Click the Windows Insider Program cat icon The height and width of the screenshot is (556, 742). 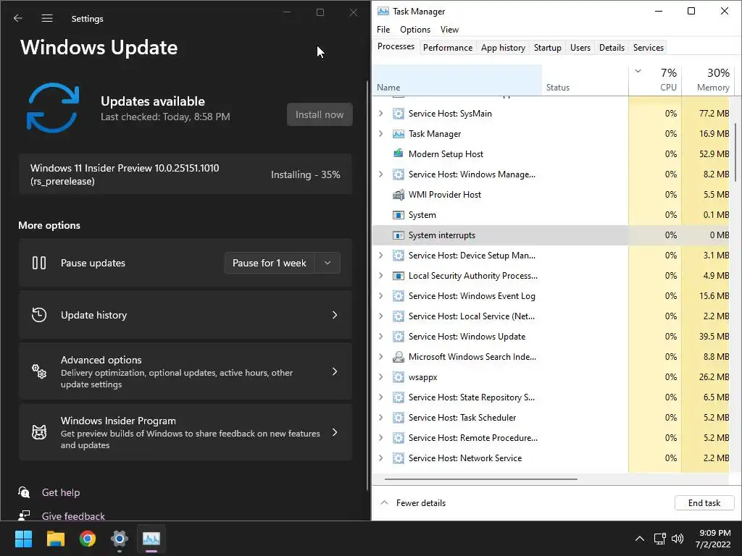39,432
